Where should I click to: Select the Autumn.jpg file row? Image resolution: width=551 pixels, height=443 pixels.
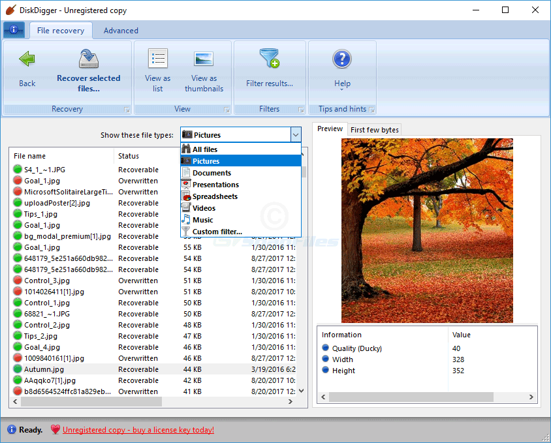[x=44, y=369]
